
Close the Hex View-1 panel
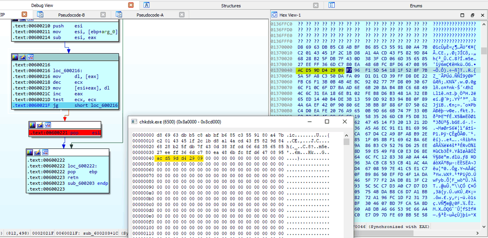click(482, 15)
